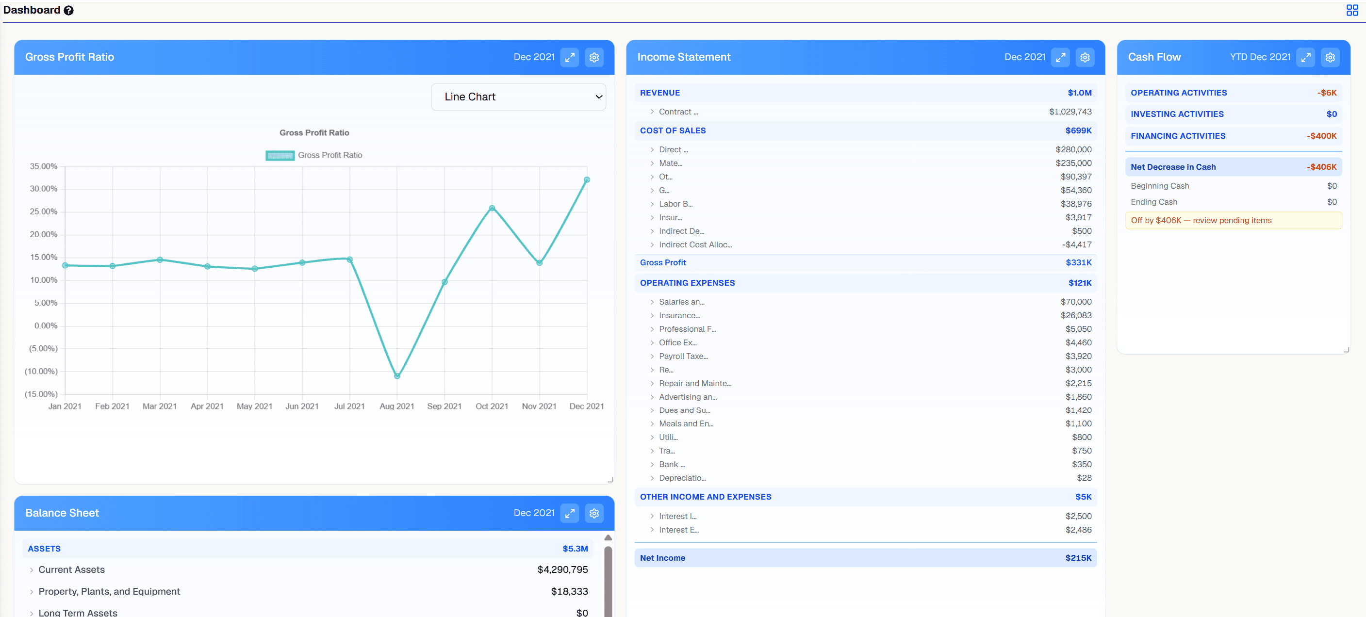Click the Ending Cash row
Image resolution: width=1366 pixels, height=617 pixels.
click(1234, 202)
